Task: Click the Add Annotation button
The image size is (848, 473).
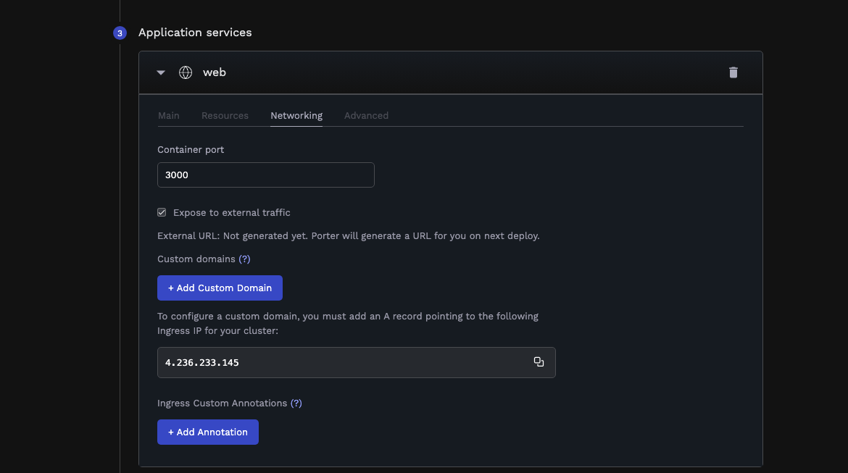Action: coord(208,432)
